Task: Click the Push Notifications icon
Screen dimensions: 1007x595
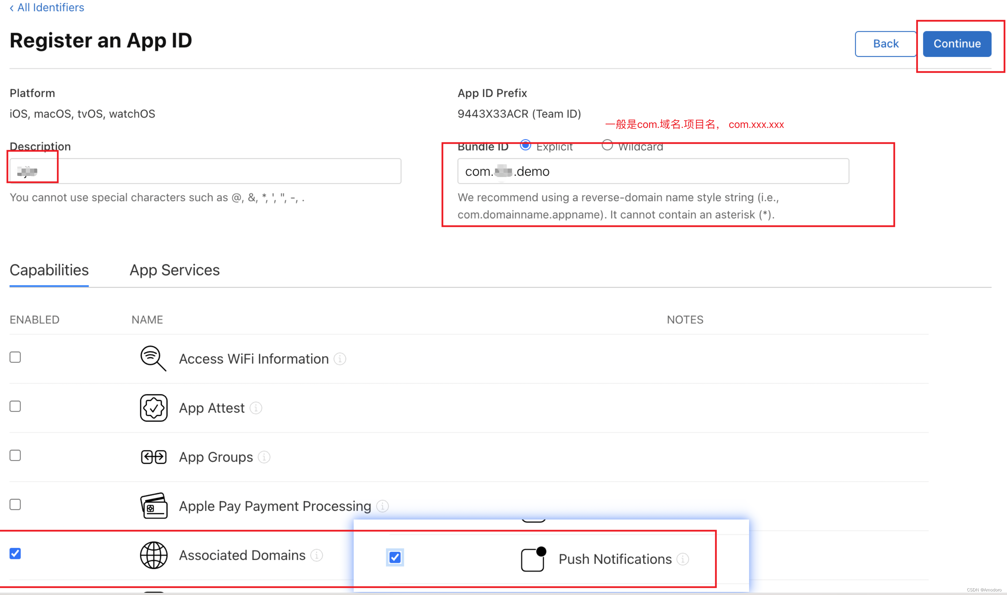Action: [533, 559]
